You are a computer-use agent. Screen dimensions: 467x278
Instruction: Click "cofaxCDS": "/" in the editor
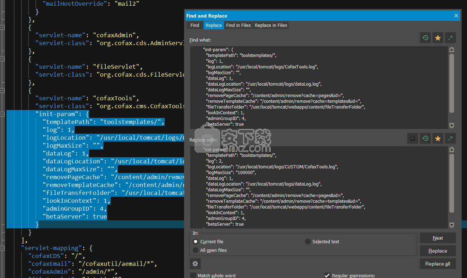click(x=56, y=256)
